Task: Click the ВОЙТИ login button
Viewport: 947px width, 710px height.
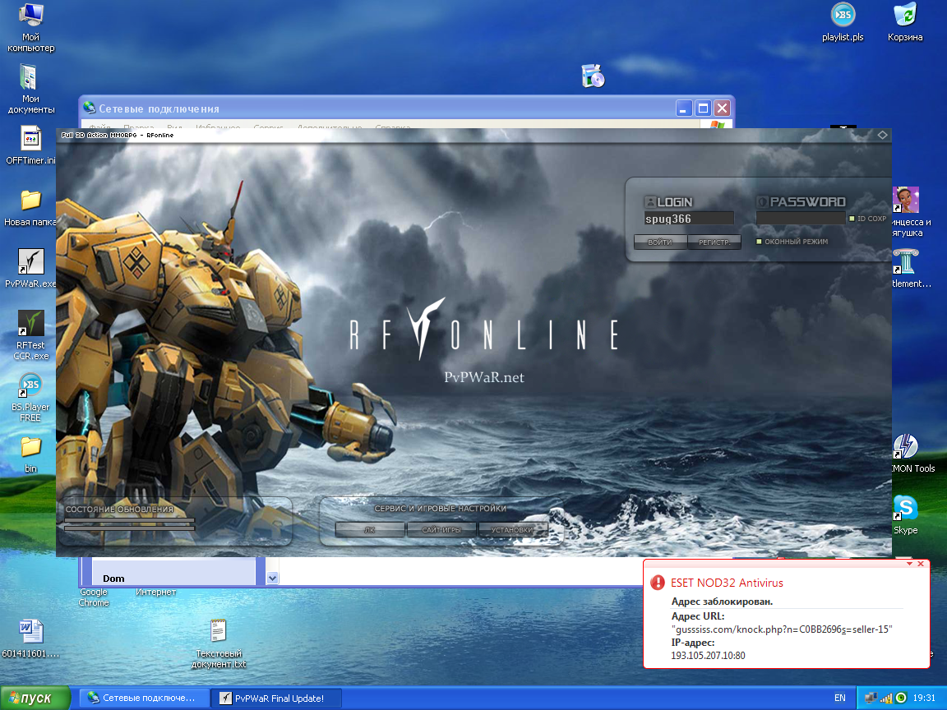Action: (x=660, y=242)
